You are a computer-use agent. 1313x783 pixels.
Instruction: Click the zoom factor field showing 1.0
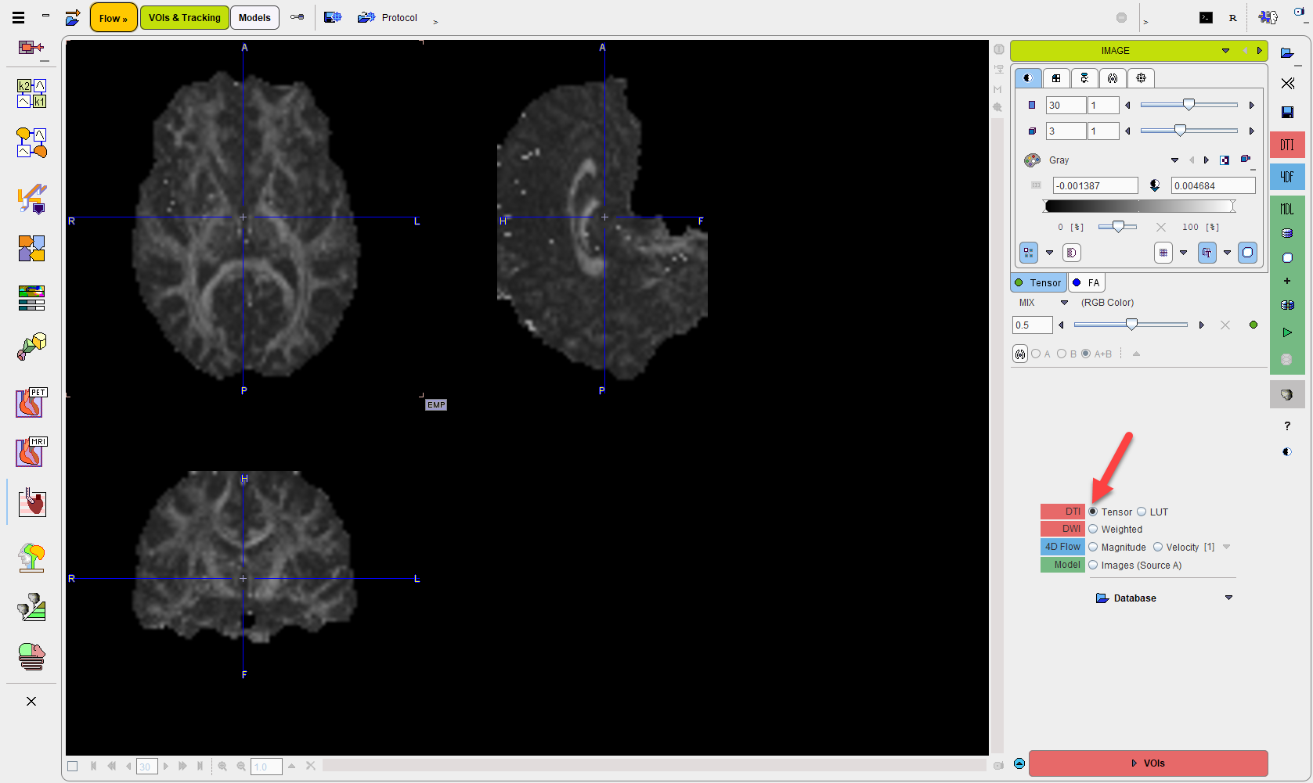pyautogui.click(x=265, y=767)
